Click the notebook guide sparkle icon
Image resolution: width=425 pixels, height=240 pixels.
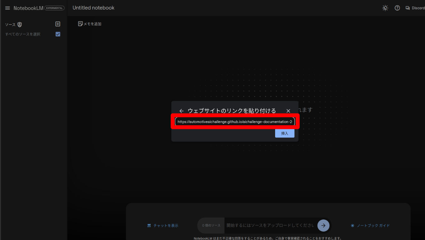tap(352, 225)
